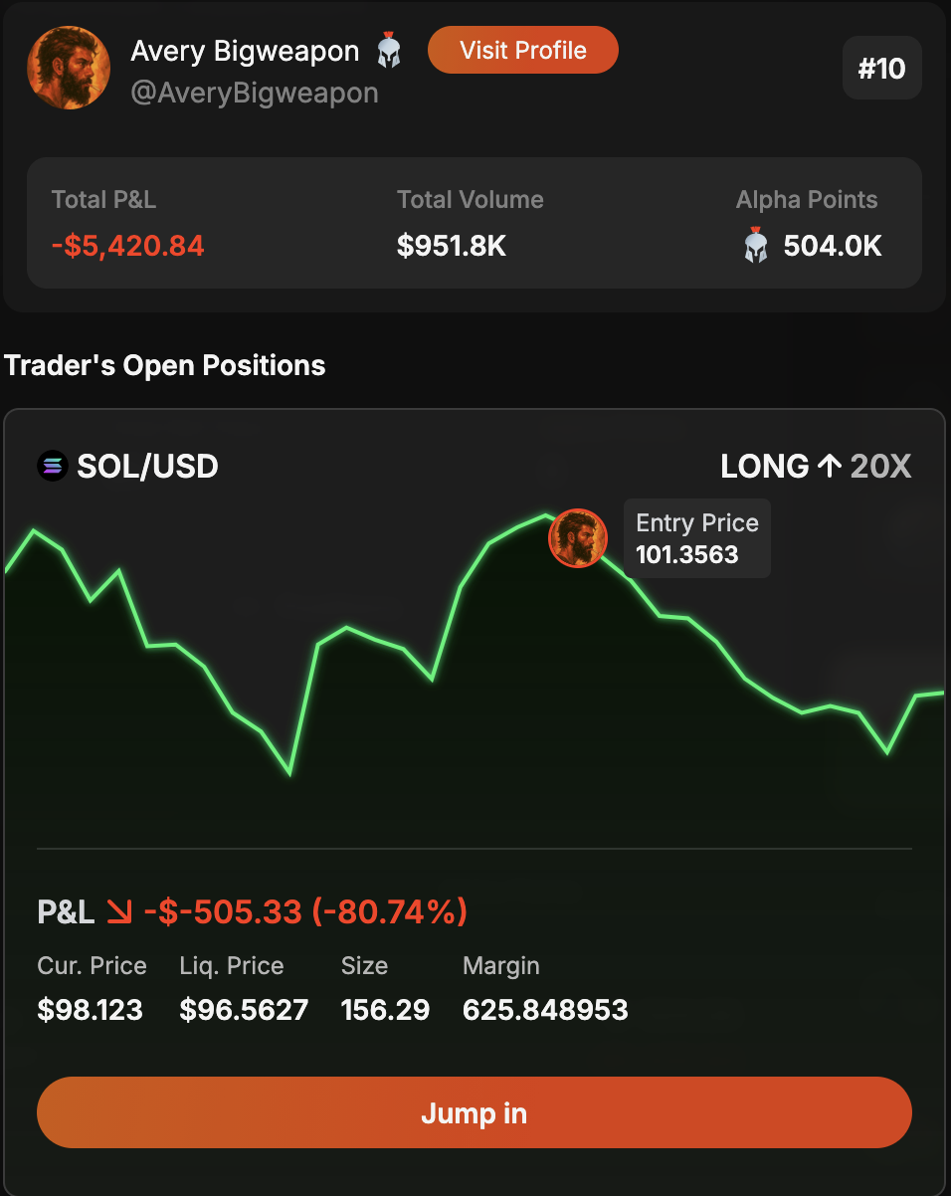Click the Trader's Open Positions heading
The image size is (951, 1196).
[165, 365]
